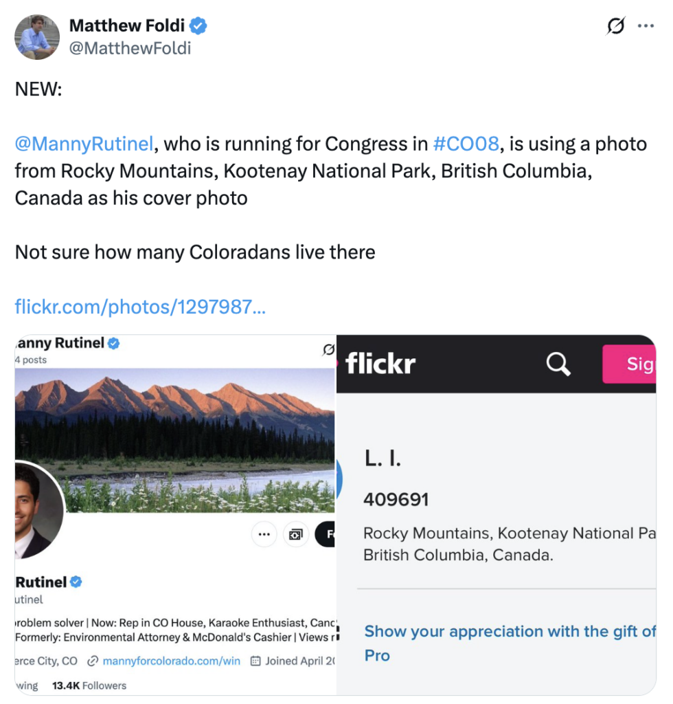Open the mannyforcolorado.com/win link
This screenshot has width=673, height=704.
[171, 661]
